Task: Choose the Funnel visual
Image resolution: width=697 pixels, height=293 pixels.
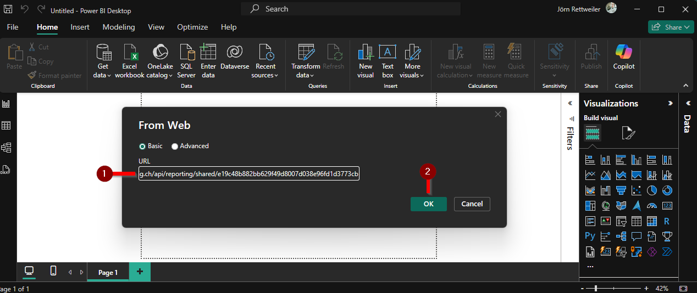Action: 621,191
